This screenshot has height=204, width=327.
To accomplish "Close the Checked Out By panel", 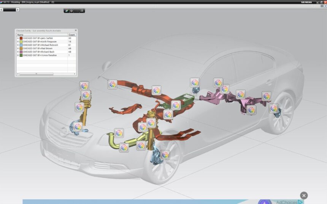I will click(x=76, y=30).
